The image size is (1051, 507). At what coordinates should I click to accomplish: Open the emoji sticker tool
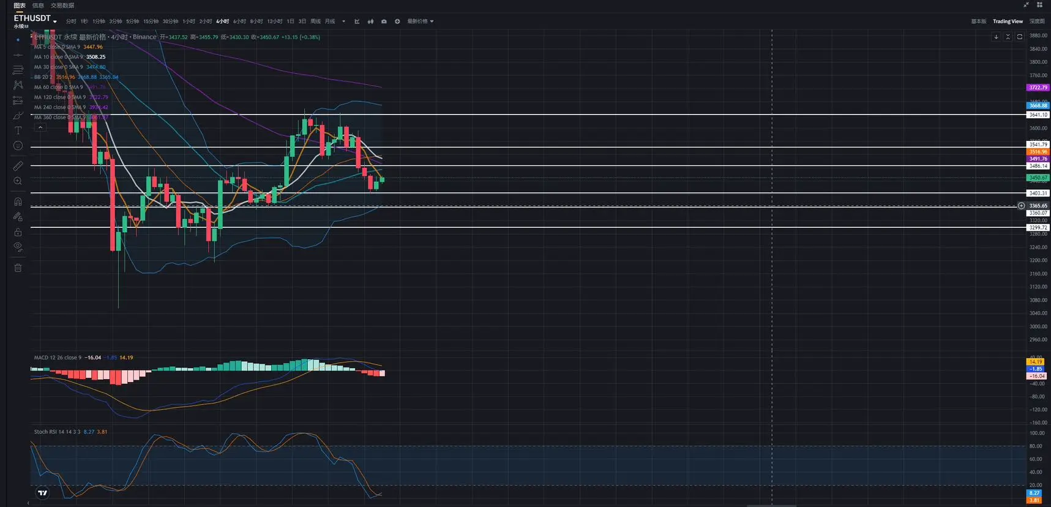point(18,146)
